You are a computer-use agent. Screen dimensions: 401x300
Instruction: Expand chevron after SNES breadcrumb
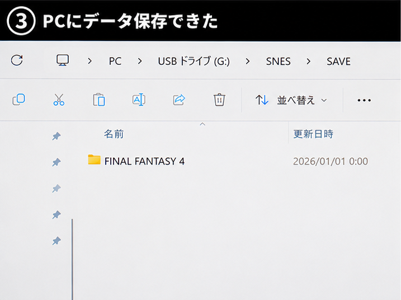pyautogui.click(x=309, y=61)
